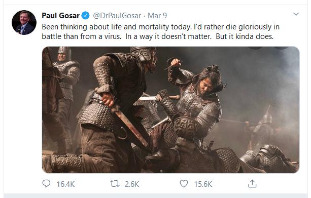Click the reply speech-bubble icon
311x198 pixels.
46,183
